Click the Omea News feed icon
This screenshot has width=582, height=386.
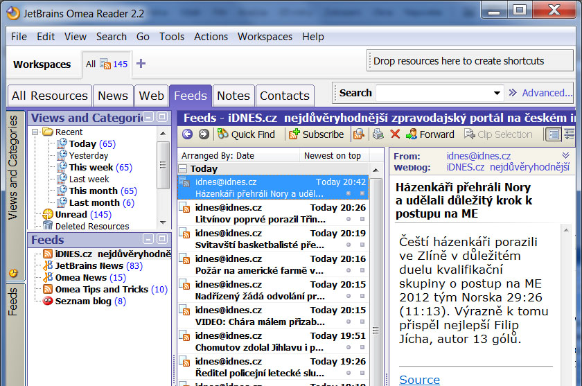click(48, 277)
